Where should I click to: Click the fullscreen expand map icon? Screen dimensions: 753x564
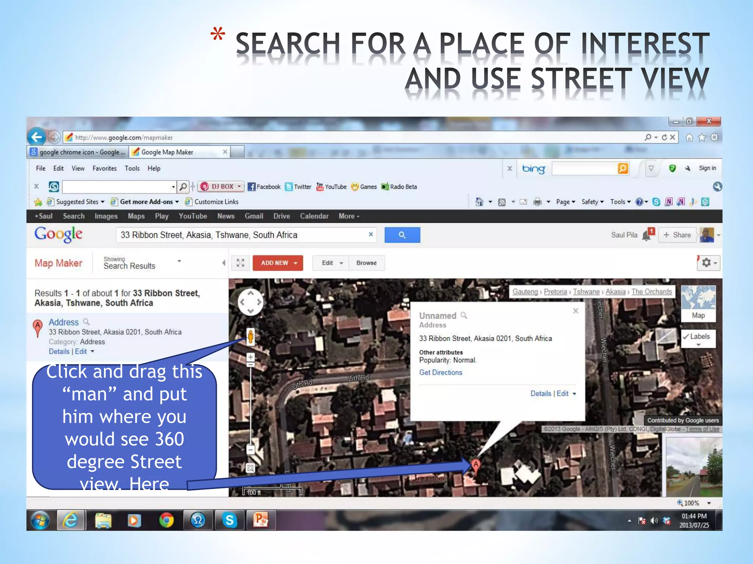point(240,263)
